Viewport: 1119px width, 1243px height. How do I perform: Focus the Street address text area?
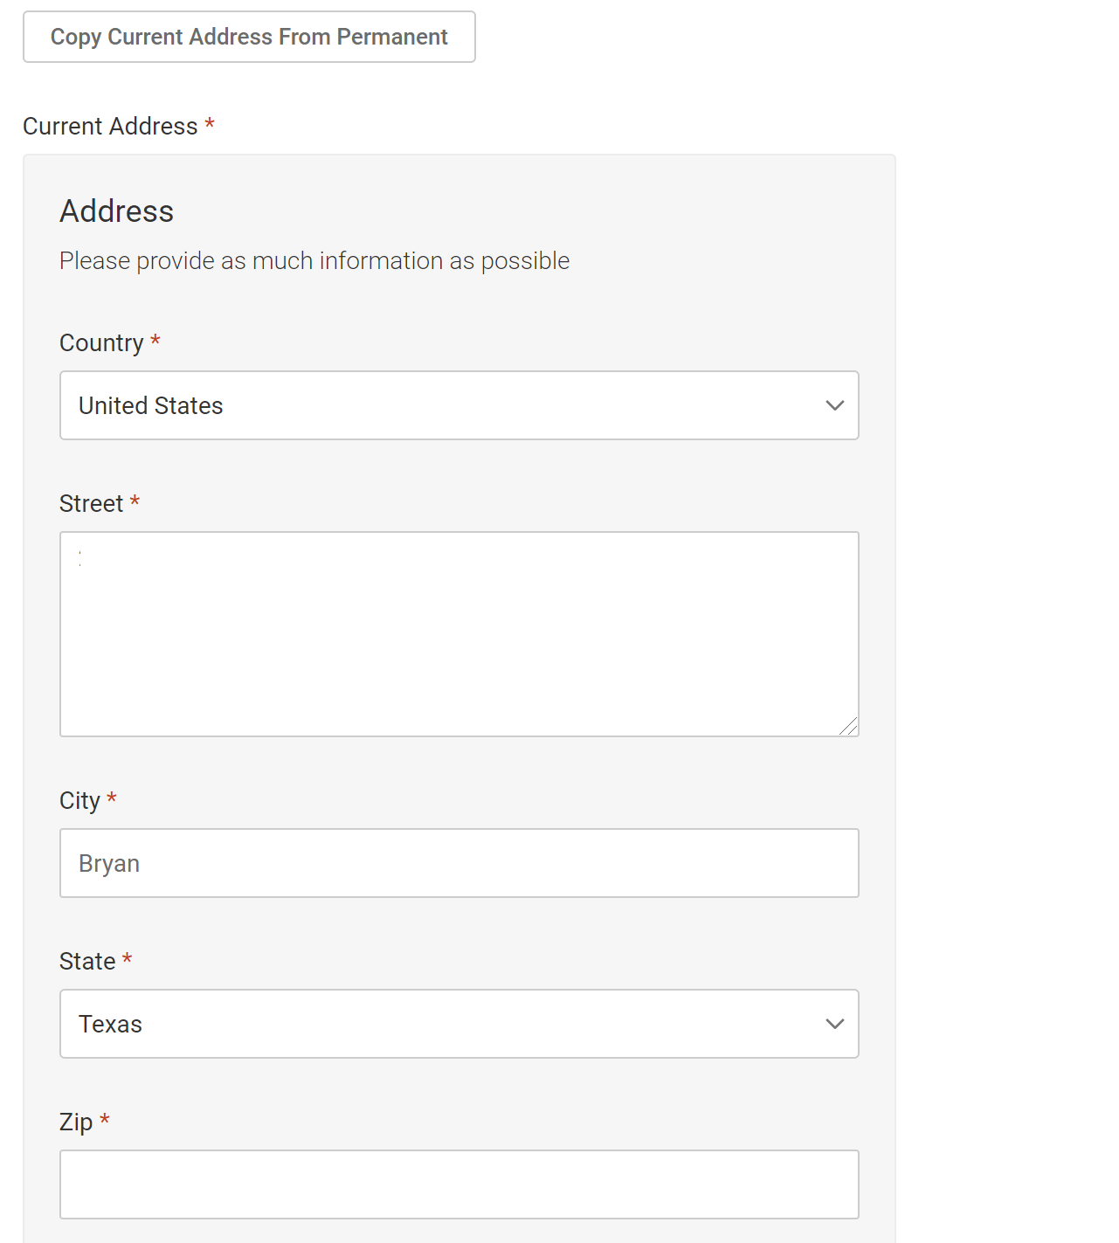click(x=459, y=634)
